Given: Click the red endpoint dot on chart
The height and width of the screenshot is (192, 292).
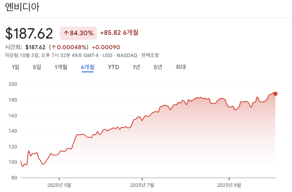Looking at the screenshot, I should click(x=275, y=94).
